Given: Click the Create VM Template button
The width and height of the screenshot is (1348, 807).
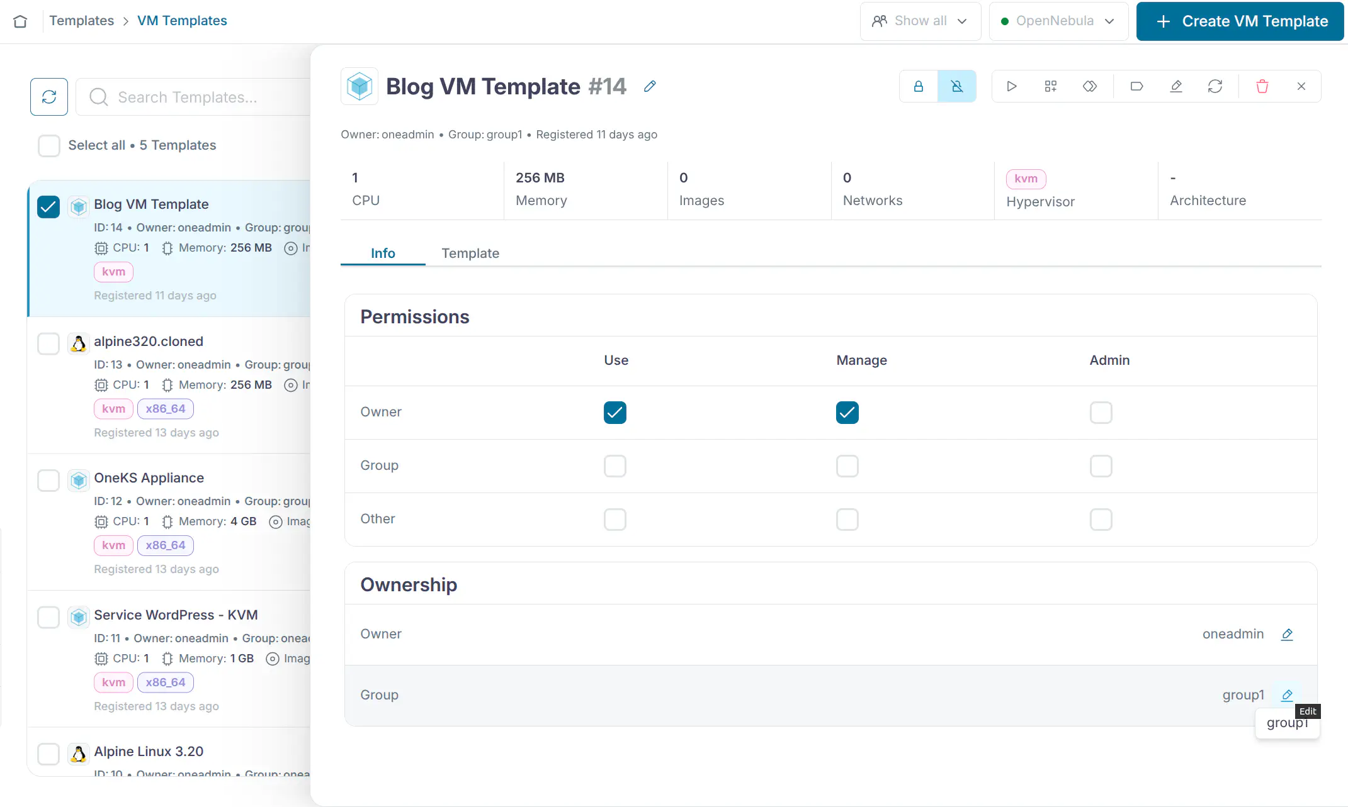Looking at the screenshot, I should point(1240,21).
